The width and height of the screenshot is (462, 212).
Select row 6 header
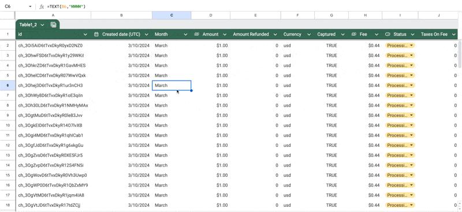click(8, 86)
